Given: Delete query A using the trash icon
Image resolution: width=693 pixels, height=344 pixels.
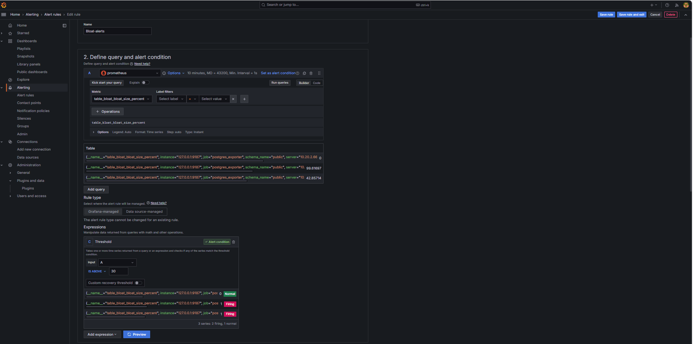Looking at the screenshot, I should [x=311, y=73].
